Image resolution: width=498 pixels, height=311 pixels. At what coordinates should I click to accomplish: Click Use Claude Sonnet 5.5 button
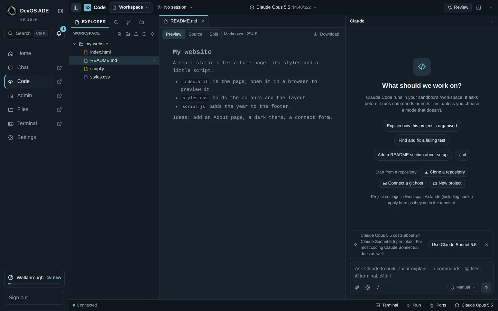(x=454, y=245)
